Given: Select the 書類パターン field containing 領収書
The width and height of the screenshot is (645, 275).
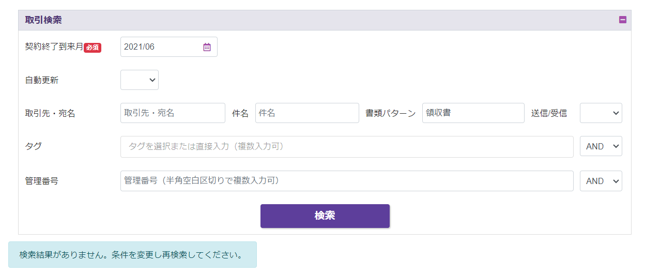Looking at the screenshot, I should point(473,113).
